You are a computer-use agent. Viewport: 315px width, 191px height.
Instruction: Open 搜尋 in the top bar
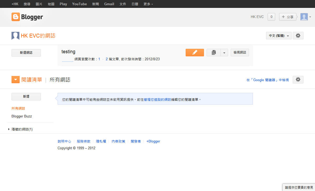pos(27,4)
